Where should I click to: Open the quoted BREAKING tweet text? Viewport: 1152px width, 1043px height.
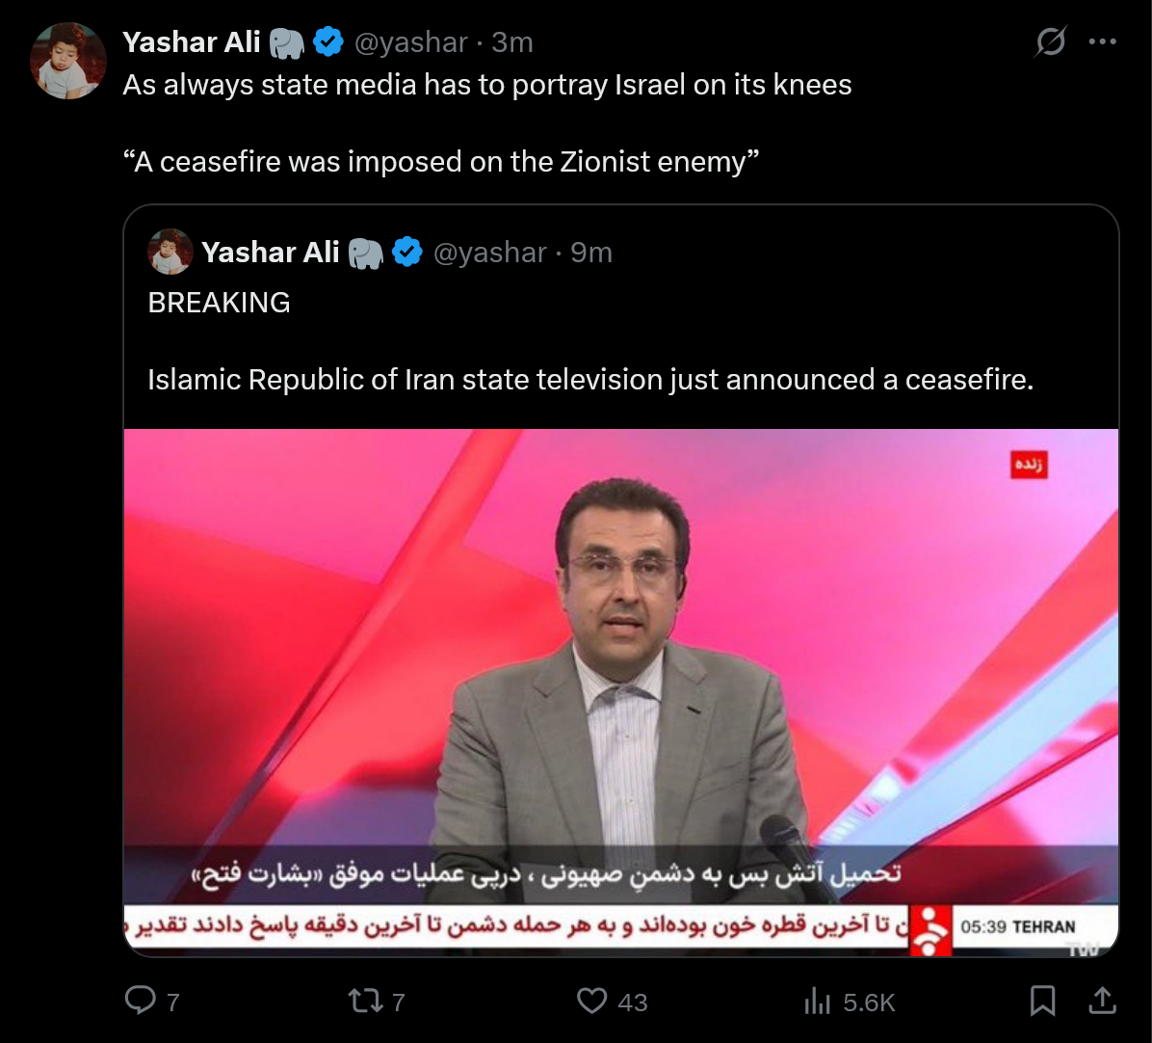[x=589, y=341]
